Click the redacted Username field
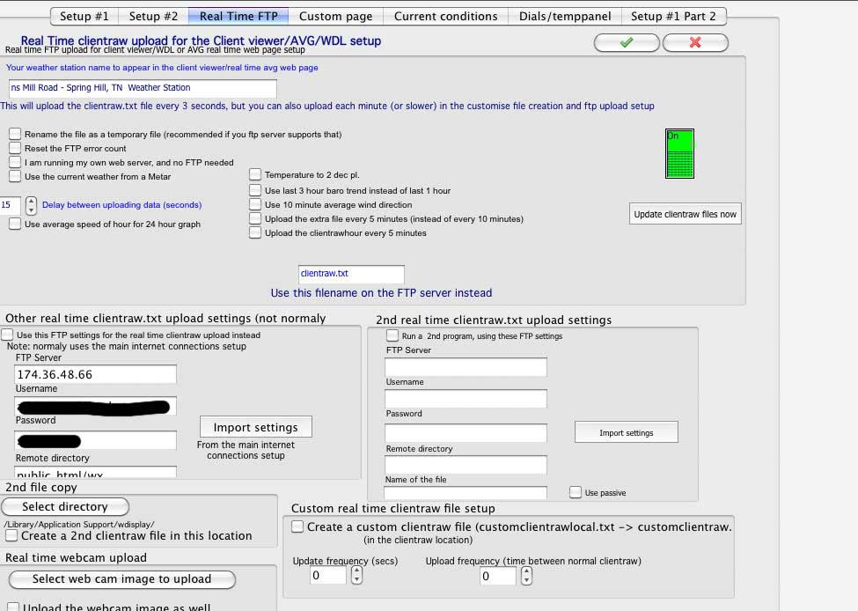The height and width of the screenshot is (611, 858). 95,406
